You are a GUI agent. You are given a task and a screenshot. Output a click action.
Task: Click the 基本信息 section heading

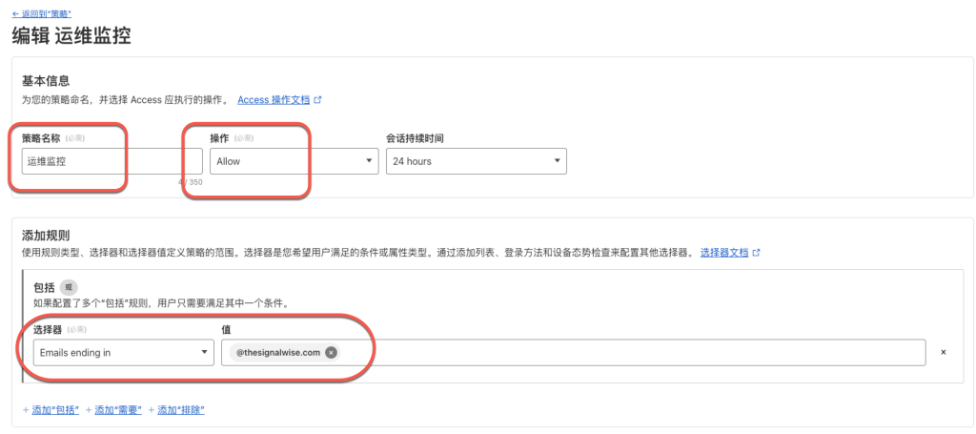point(46,81)
